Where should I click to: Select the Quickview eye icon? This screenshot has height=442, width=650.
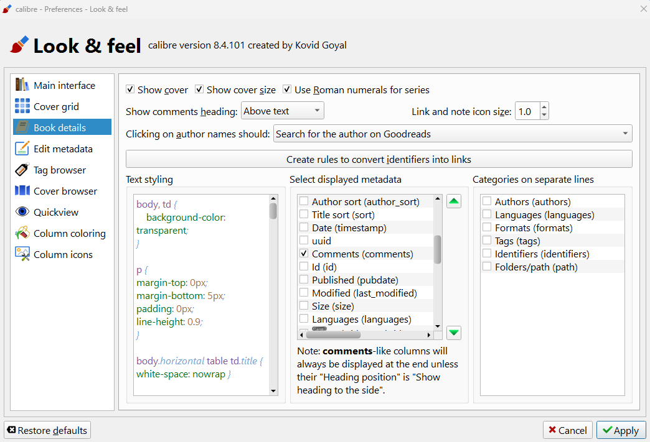[x=22, y=212]
